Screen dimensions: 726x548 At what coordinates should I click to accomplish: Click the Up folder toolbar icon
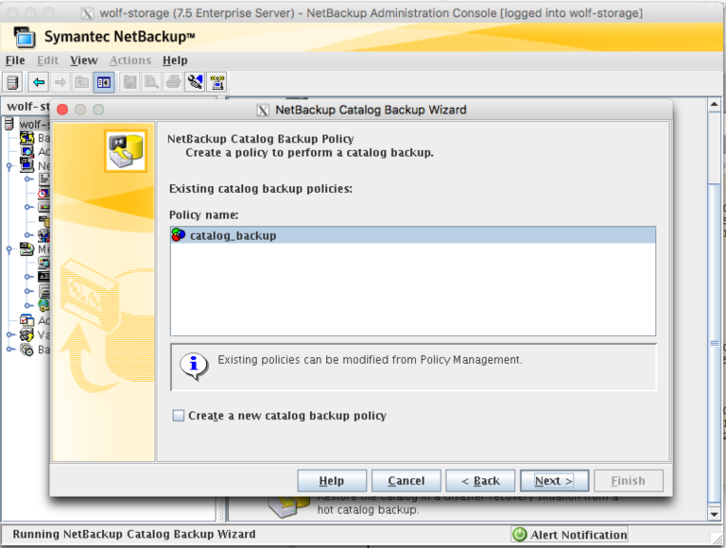pos(82,83)
